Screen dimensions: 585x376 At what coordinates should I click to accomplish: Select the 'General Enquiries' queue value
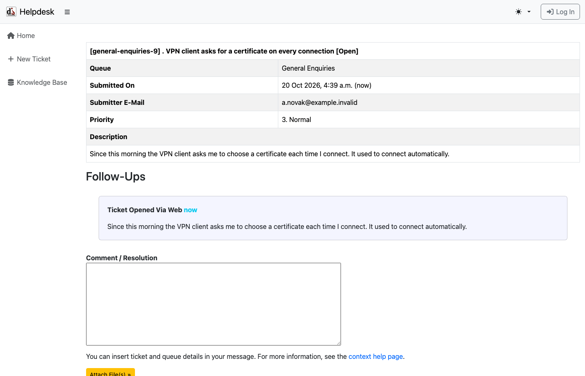[x=308, y=69]
